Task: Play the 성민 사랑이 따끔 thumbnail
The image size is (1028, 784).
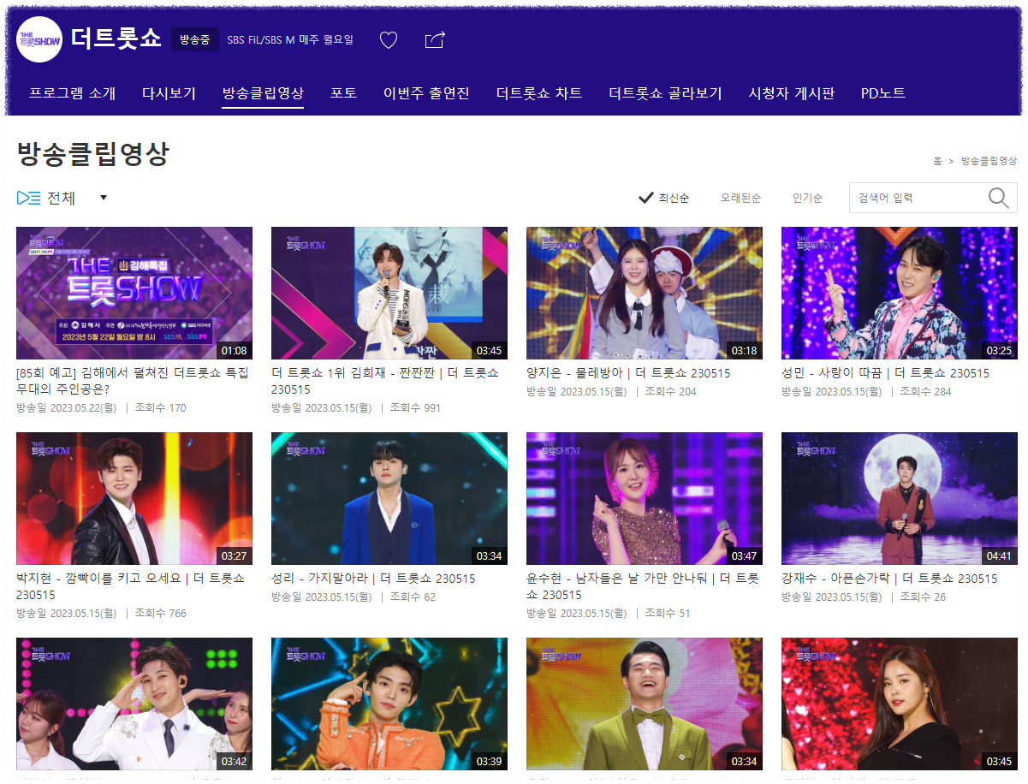Action: coord(900,293)
